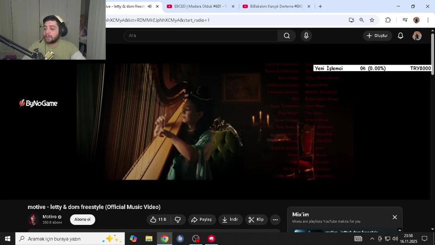
Task: Install app icon in address bar
Action: [x=351, y=20]
